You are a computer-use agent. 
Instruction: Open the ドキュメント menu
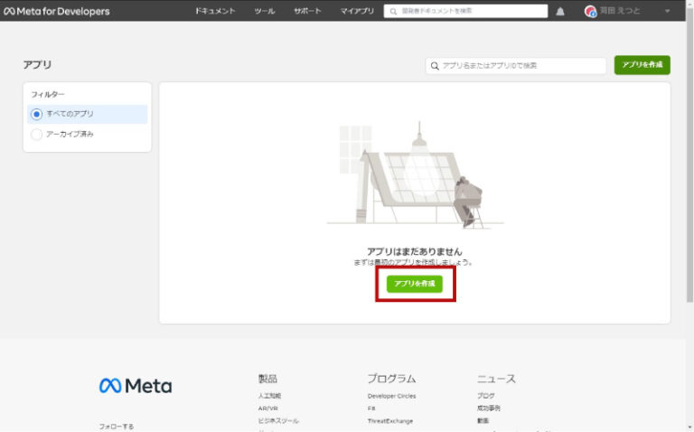(x=215, y=11)
